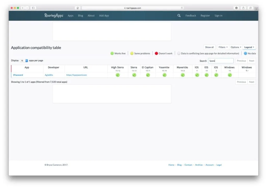
Task: Click 1Password Windows 10 checkmark
Action: click(x=230, y=75)
